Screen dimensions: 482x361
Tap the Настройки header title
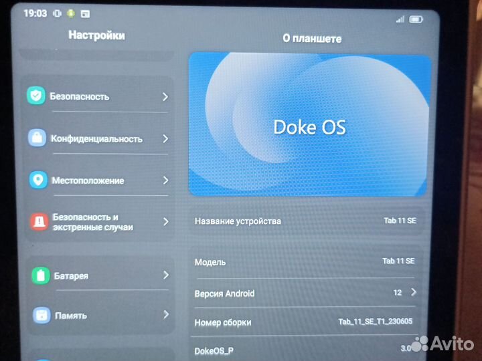pyautogui.click(x=96, y=35)
